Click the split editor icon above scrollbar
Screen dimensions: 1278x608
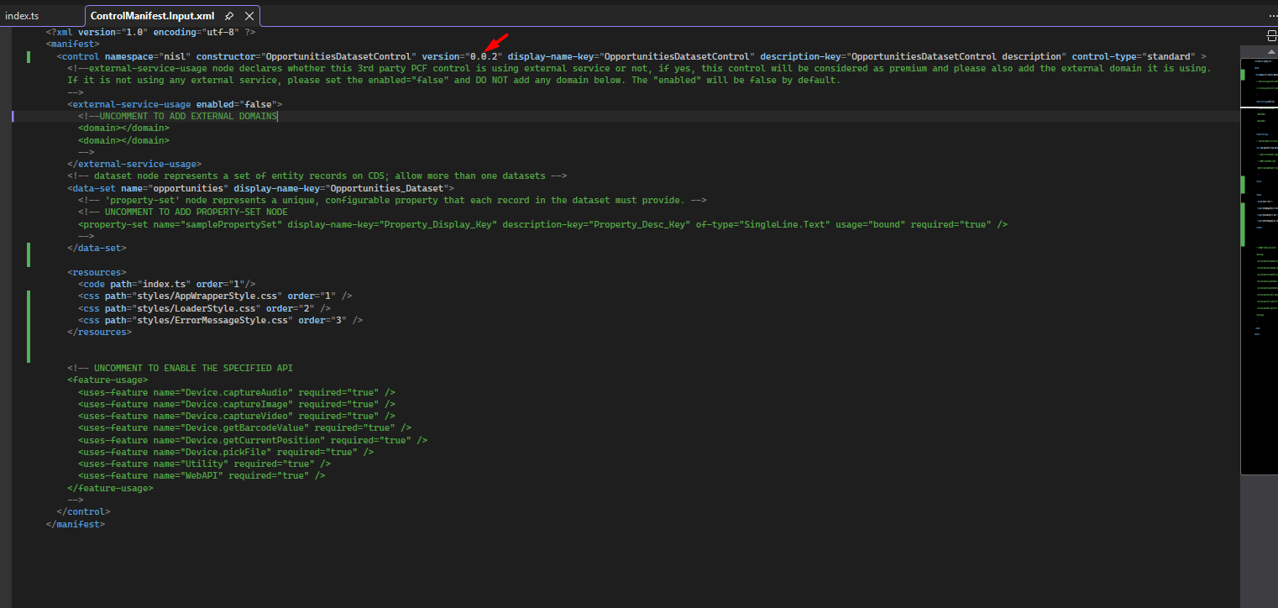1271,34
